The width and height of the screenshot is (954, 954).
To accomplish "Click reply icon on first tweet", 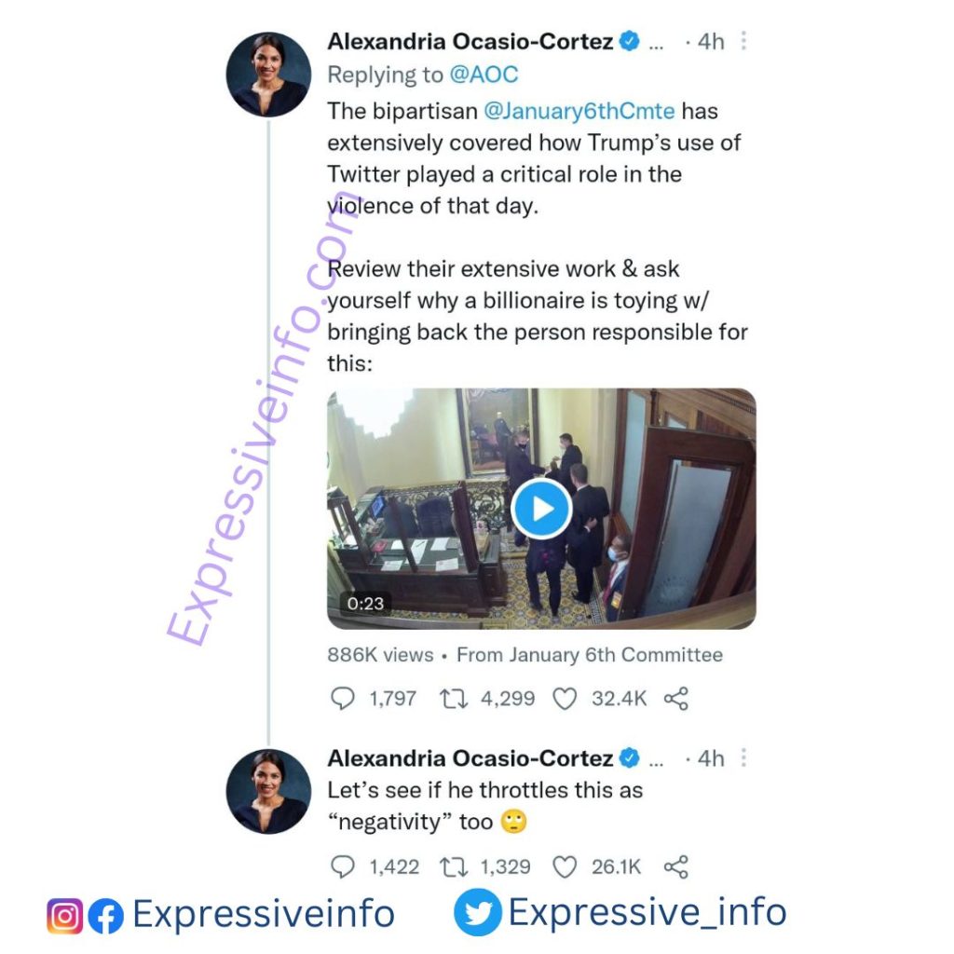I will 343,698.
